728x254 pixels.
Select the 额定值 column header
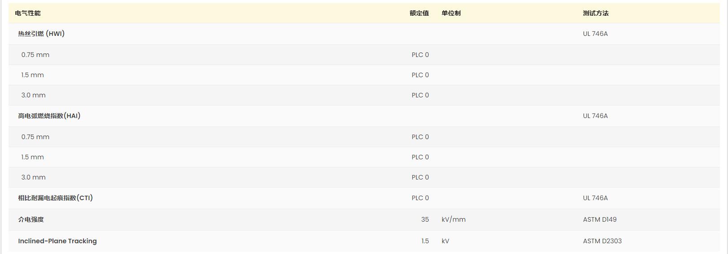419,13
